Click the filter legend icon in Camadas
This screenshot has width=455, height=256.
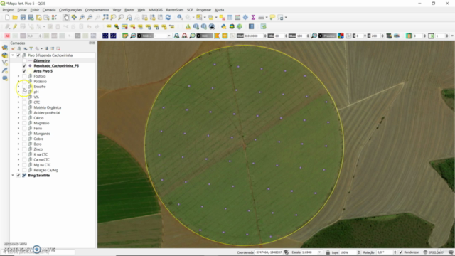[31, 49]
